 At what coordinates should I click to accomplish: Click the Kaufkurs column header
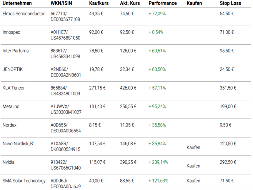click(99, 3)
